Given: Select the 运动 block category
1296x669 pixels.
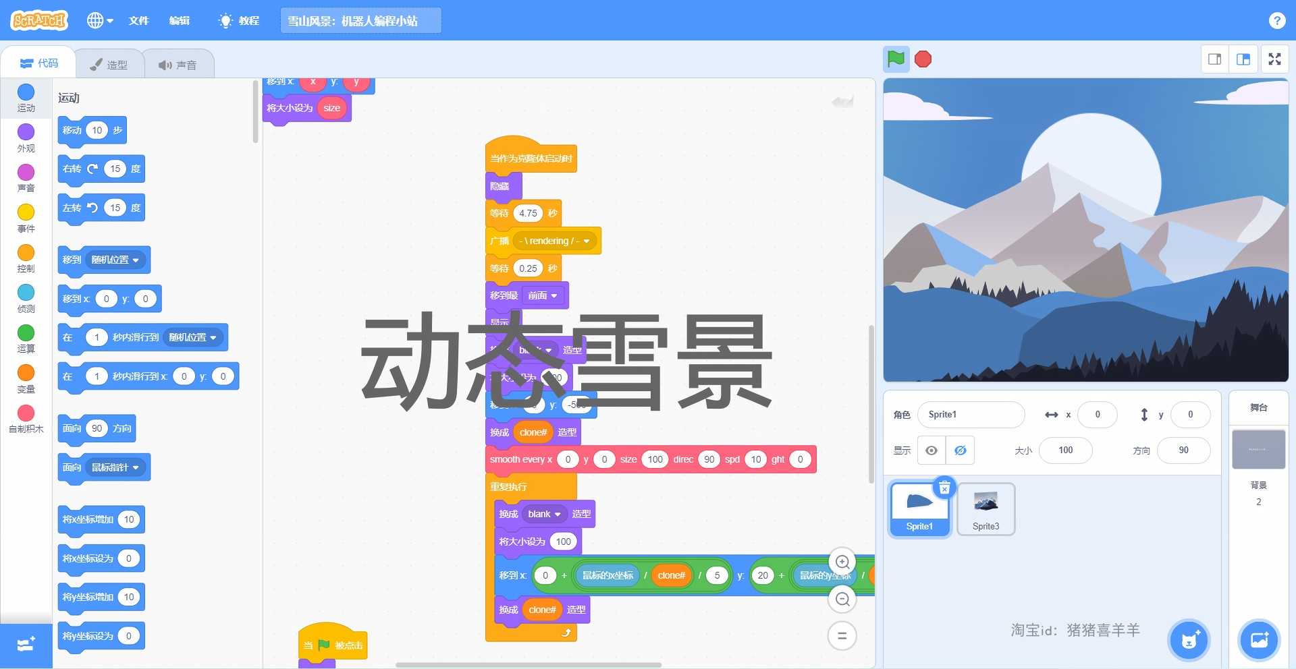Looking at the screenshot, I should click(26, 98).
